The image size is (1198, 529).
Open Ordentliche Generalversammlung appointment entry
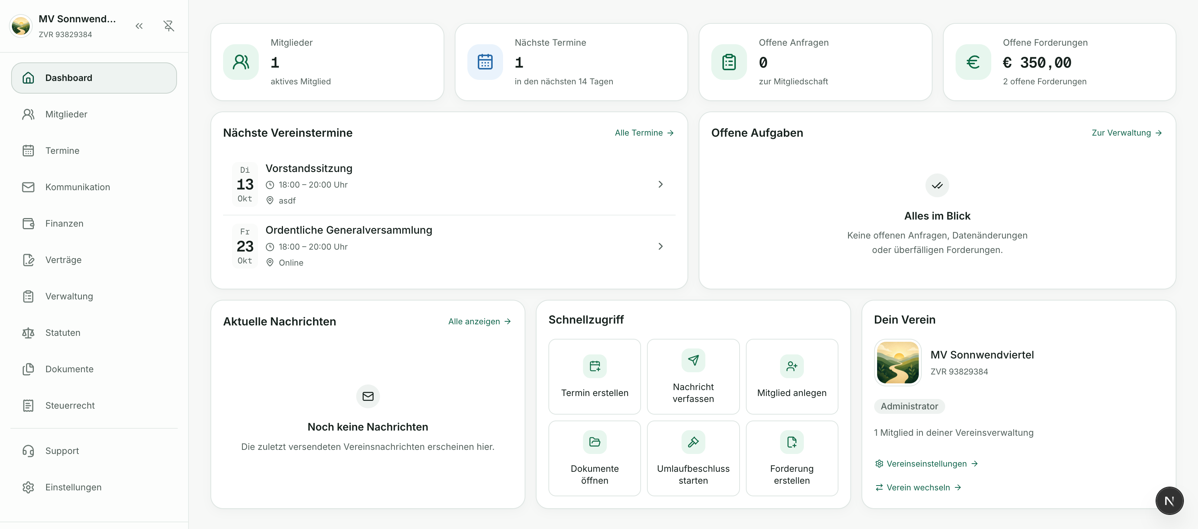point(449,246)
